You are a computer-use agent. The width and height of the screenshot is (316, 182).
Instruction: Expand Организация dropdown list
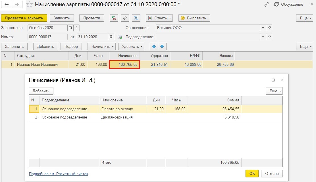click(263, 28)
